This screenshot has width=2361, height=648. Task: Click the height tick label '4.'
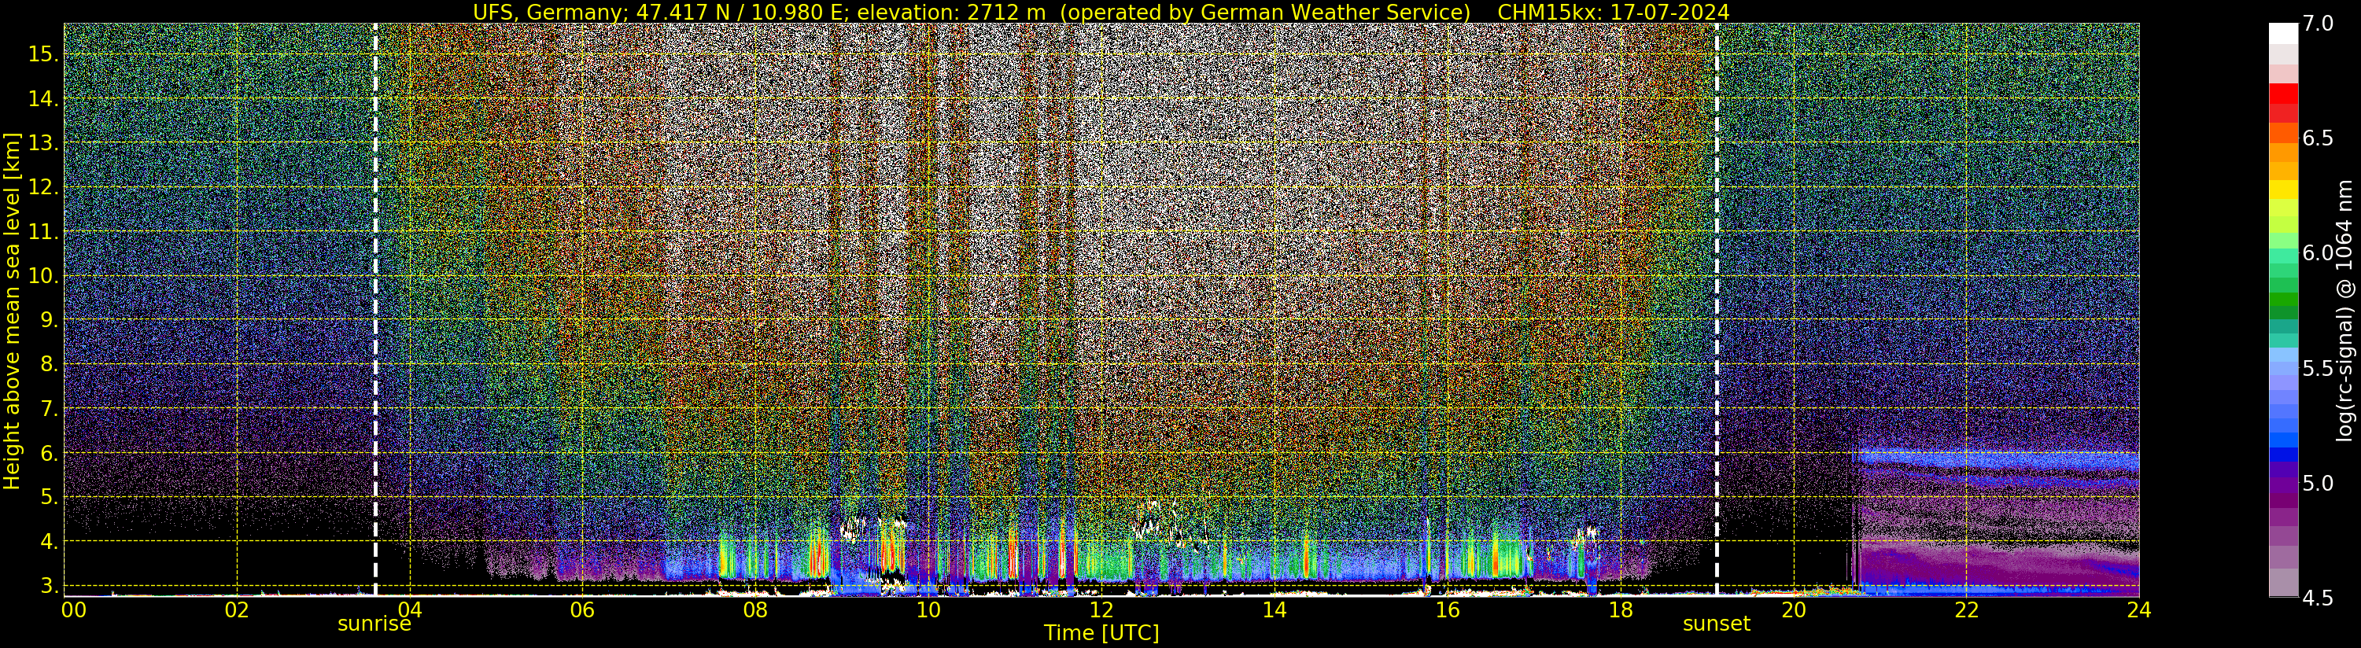[50, 542]
